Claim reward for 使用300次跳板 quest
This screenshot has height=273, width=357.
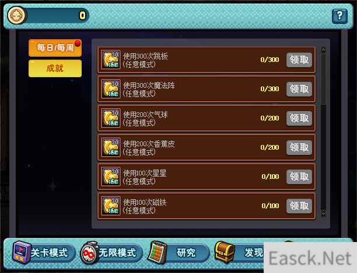[x=299, y=60]
